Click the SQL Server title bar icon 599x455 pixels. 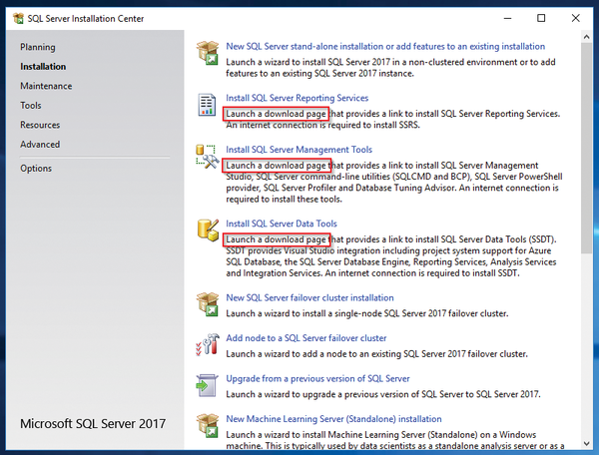pyautogui.click(x=18, y=18)
